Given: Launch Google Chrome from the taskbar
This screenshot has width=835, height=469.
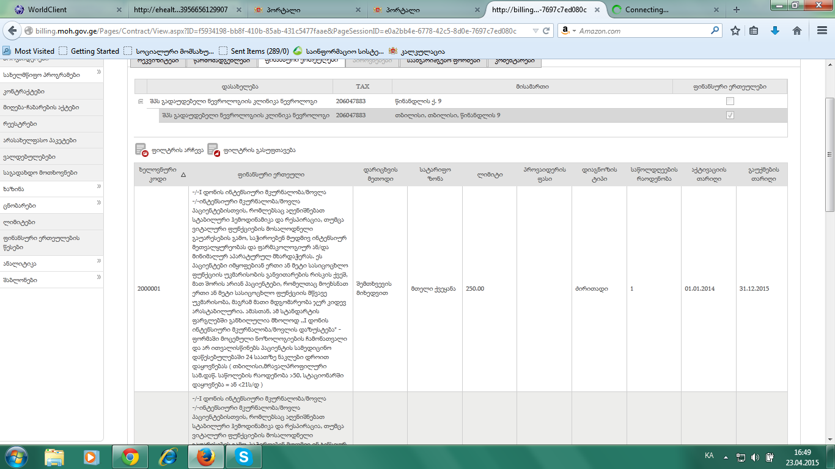Looking at the screenshot, I should pos(130,457).
